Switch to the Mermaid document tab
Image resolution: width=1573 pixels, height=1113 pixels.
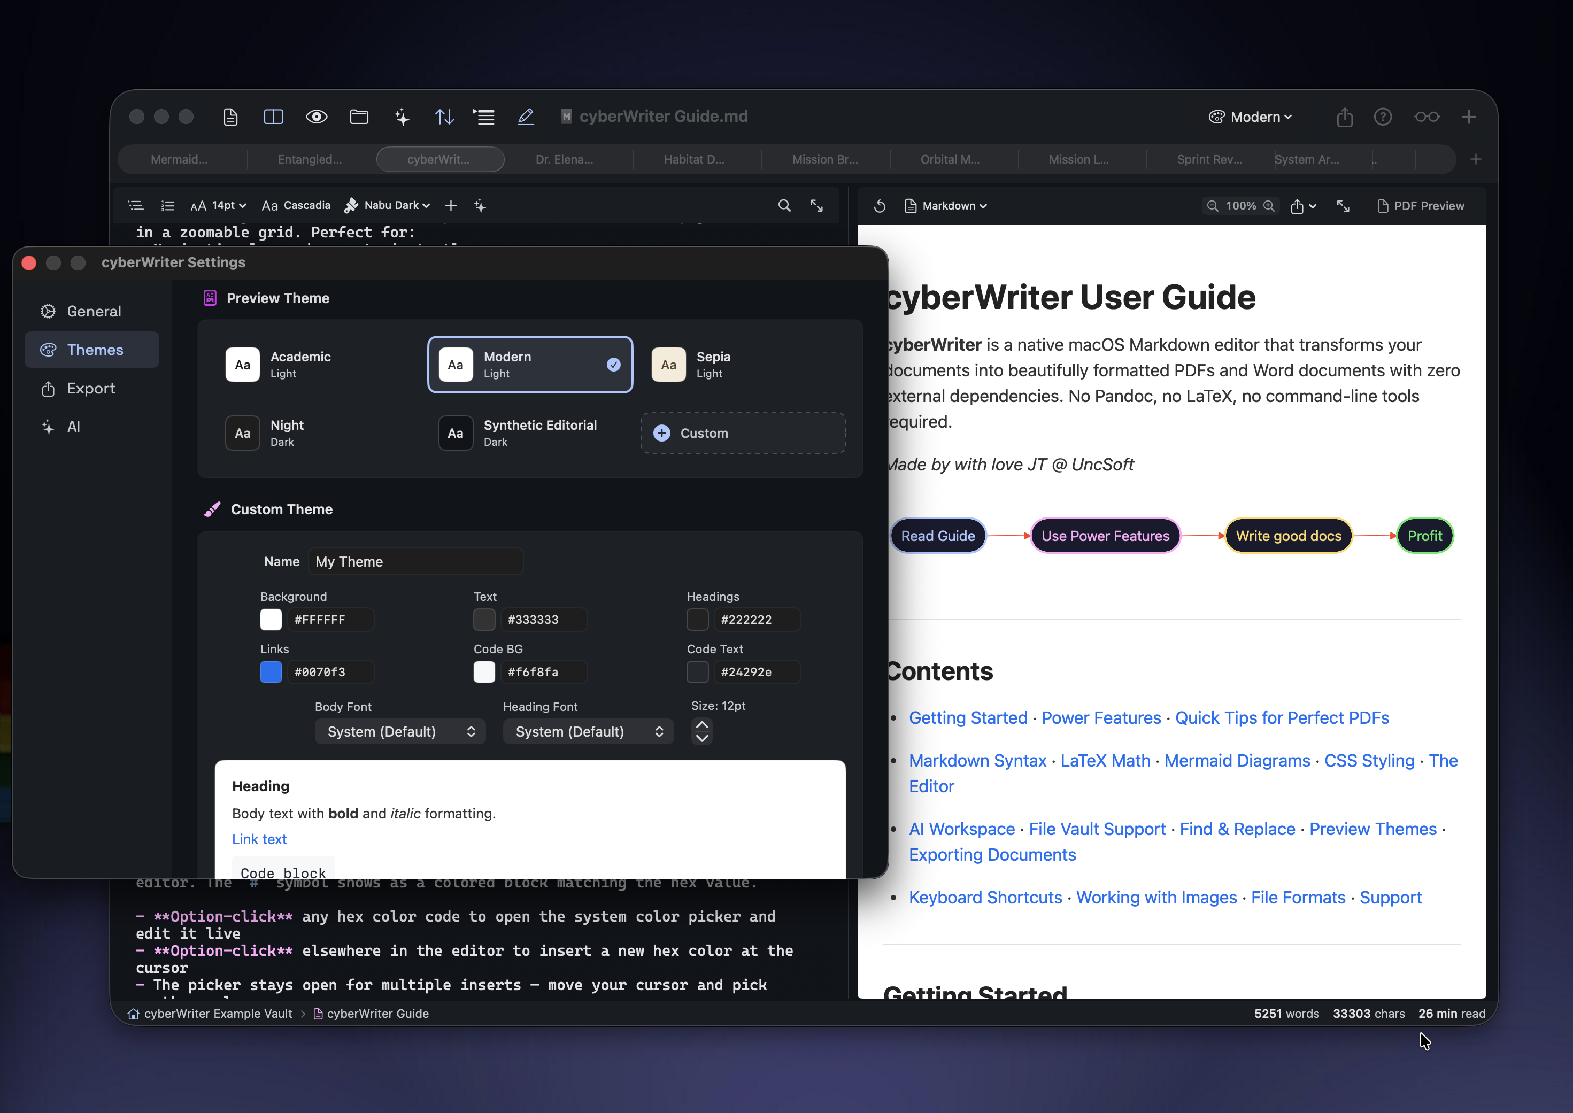pos(180,159)
